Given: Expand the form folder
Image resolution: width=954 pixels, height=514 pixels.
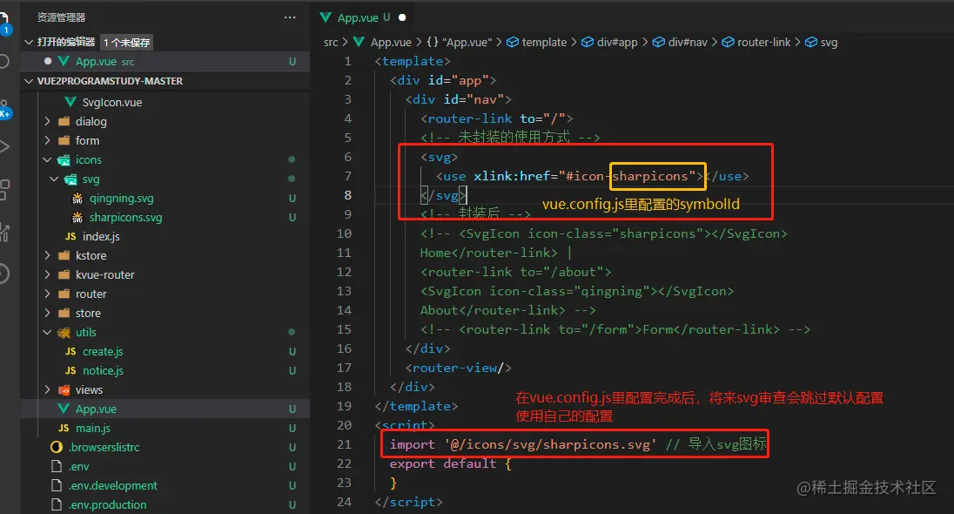Looking at the screenshot, I should tap(48, 140).
